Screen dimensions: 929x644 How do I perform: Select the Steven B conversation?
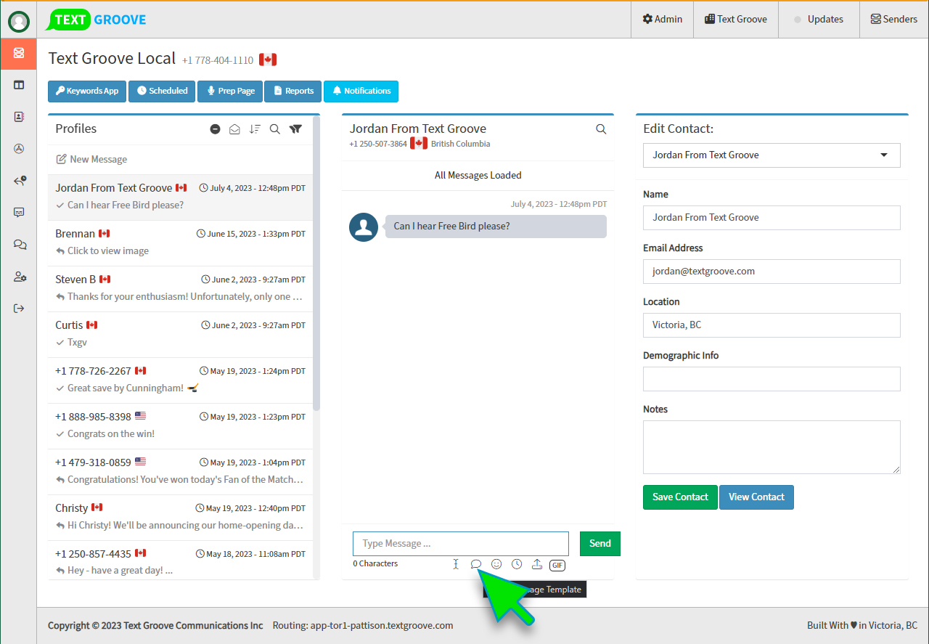(x=180, y=288)
